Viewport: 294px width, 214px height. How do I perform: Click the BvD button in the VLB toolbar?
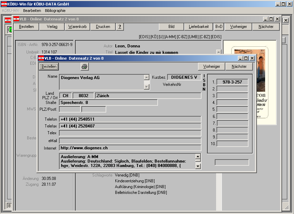[219, 27]
